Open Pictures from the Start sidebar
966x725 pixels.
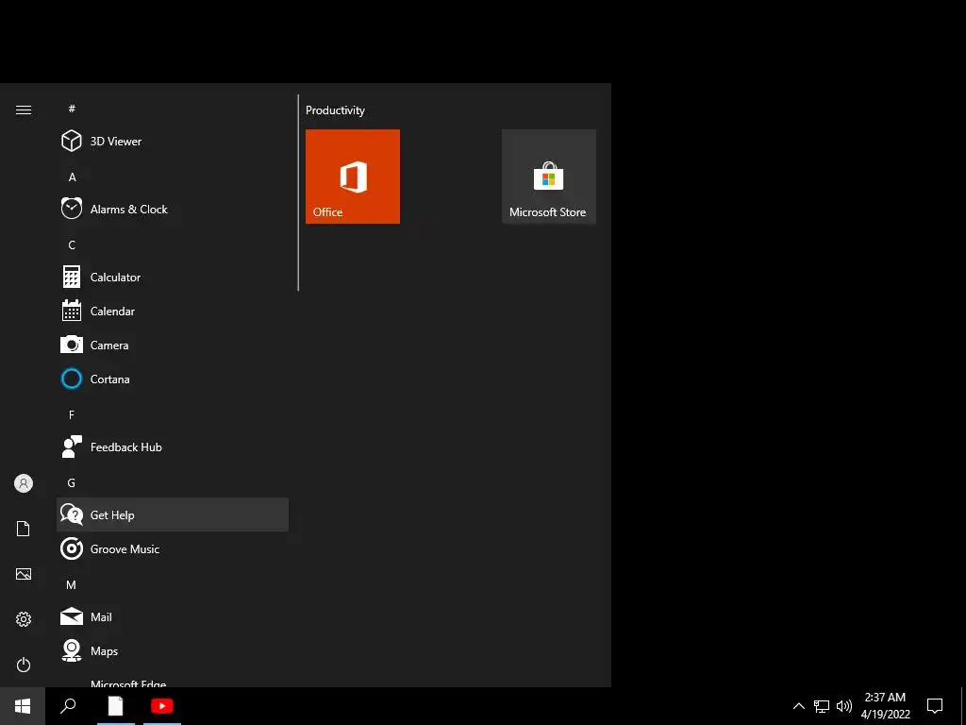coord(24,574)
